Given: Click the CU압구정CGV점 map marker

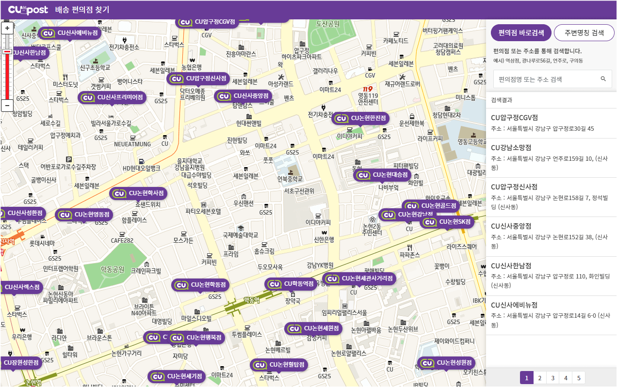Looking at the screenshot, I should coord(207,22).
